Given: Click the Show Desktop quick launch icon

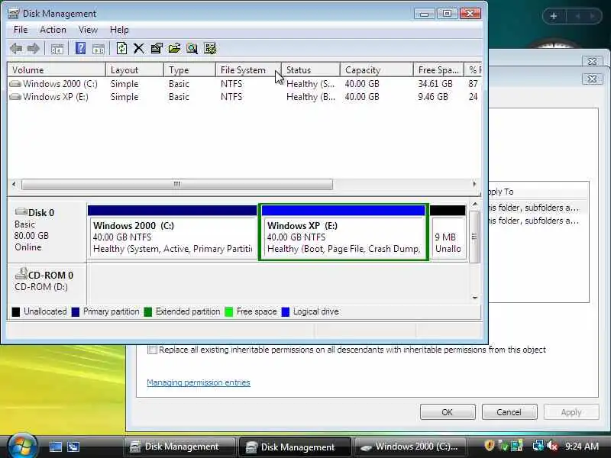Looking at the screenshot, I should (55, 447).
